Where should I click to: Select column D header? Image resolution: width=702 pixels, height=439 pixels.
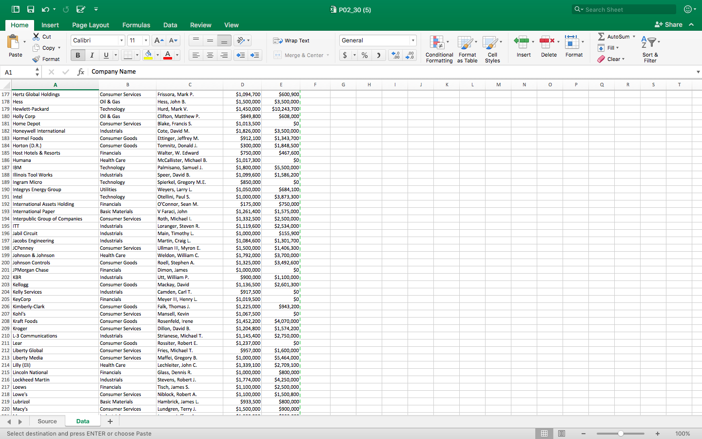[242, 85]
